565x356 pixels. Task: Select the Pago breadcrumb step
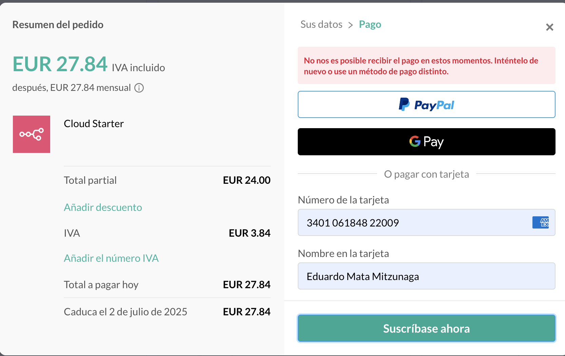(x=370, y=24)
